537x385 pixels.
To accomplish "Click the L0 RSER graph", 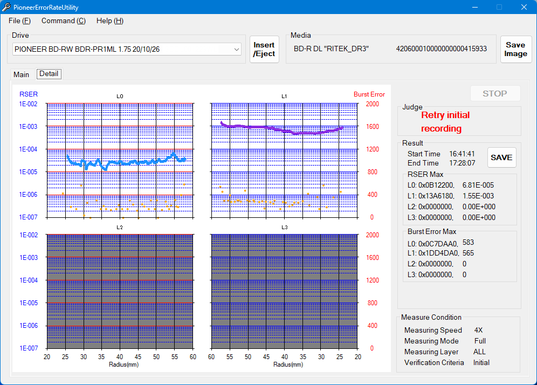I will (120, 160).
